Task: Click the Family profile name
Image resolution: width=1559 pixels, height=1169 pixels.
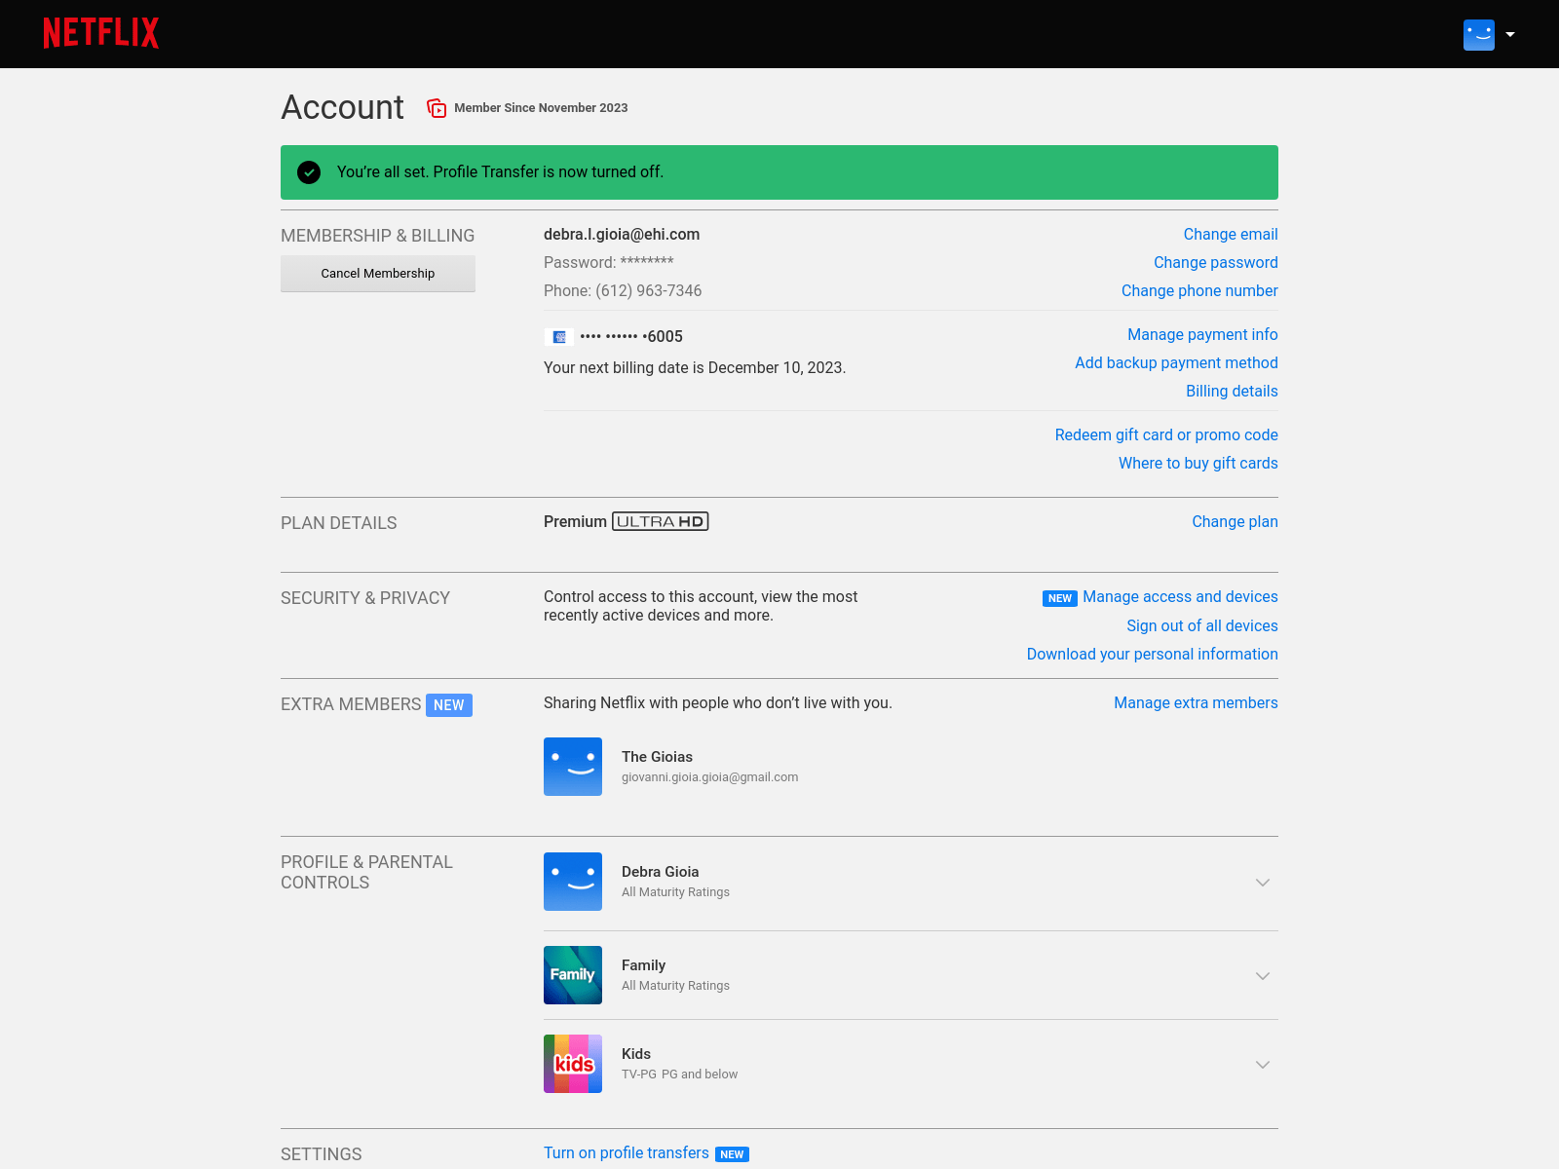Action: tap(643, 965)
